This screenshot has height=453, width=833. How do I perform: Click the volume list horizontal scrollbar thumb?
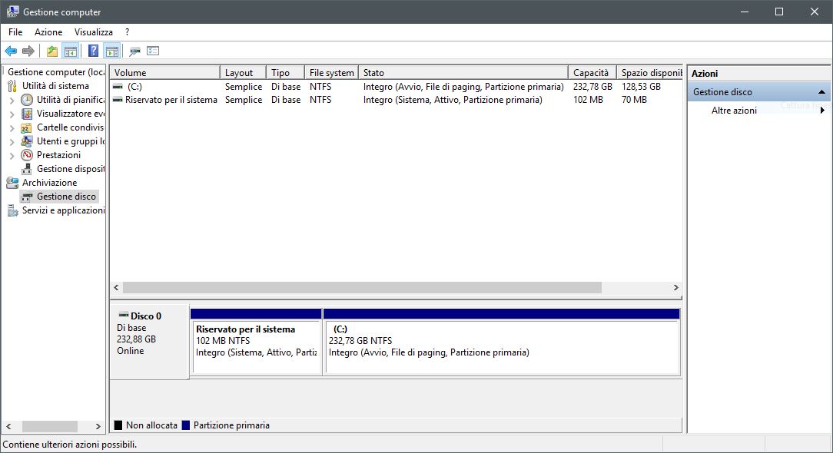click(x=362, y=287)
